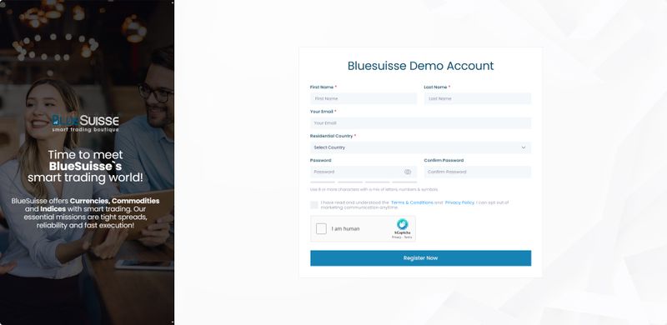This screenshot has width=667, height=325.
Task: Expand country list via chevron arrow
Action: [524, 147]
